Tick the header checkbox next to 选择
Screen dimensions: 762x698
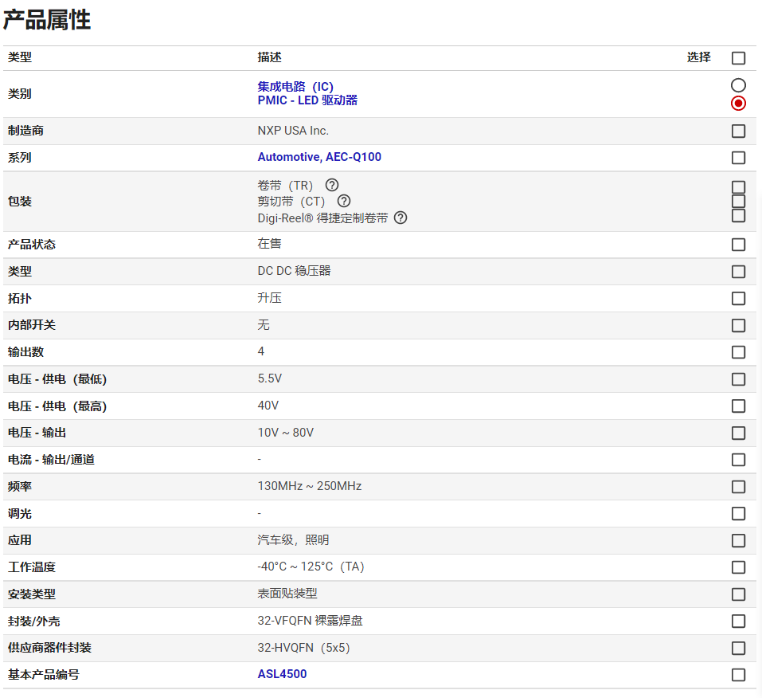(x=738, y=58)
